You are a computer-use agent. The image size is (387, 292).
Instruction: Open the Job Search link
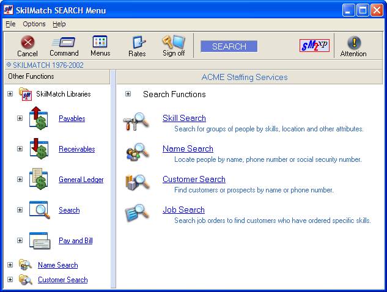pyautogui.click(x=183, y=210)
